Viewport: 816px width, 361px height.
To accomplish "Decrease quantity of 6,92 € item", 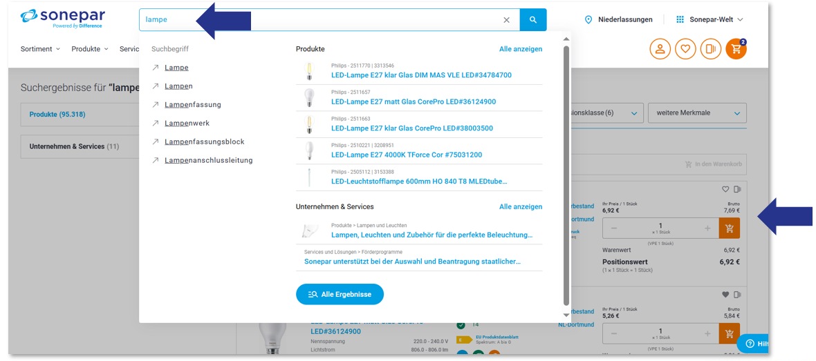I will click(x=614, y=228).
